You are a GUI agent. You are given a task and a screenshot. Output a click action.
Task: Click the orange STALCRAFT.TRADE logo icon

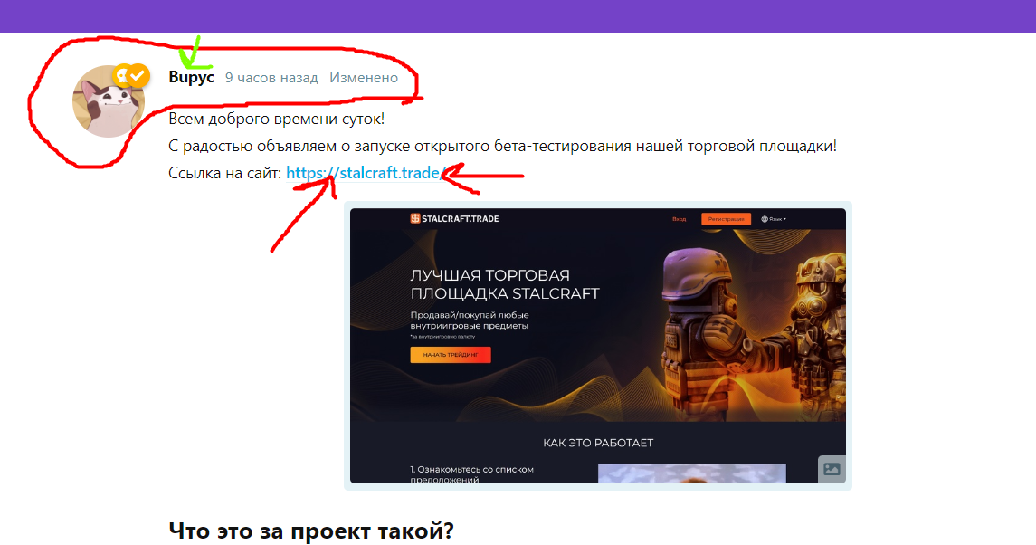coord(415,218)
